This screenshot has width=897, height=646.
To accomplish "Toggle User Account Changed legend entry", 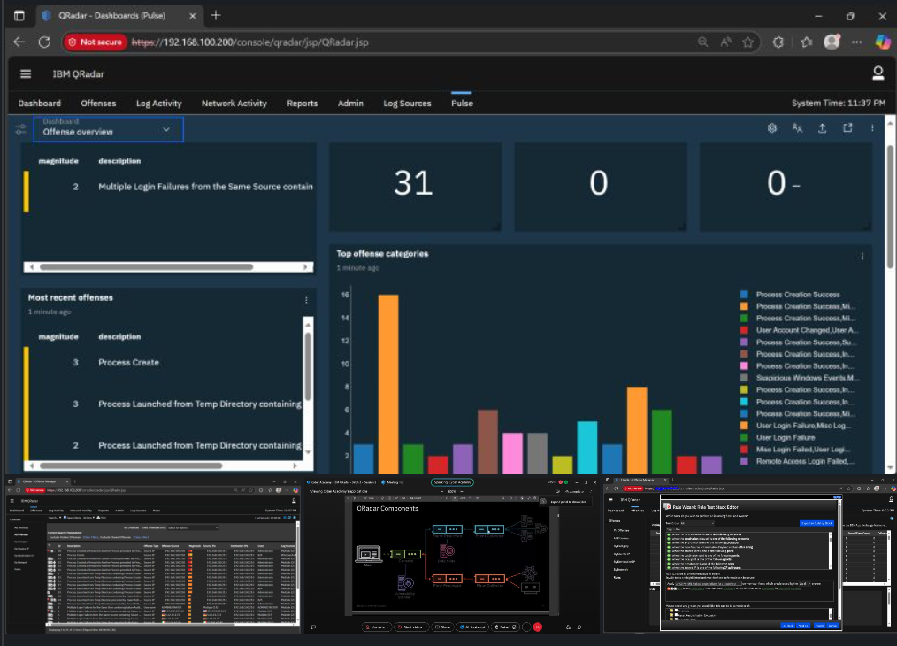I will point(799,330).
